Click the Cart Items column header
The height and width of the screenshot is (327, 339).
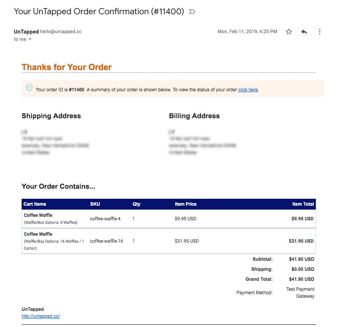point(35,204)
